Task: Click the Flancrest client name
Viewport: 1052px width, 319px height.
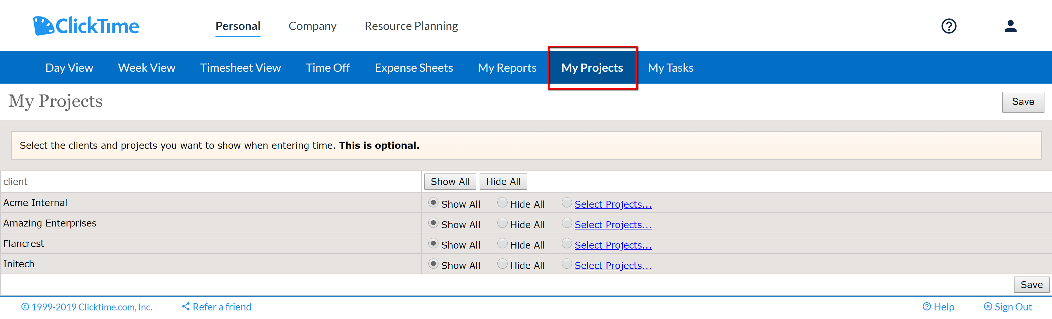Action: point(24,243)
